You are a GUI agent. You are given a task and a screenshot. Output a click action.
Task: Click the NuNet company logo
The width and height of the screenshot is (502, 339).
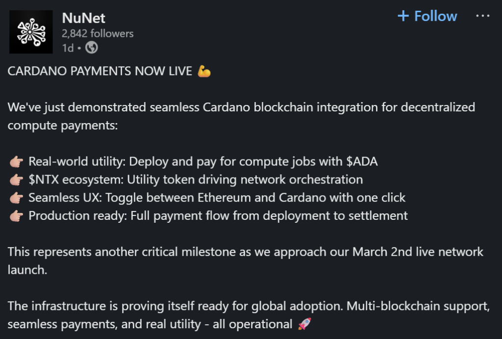coord(30,31)
